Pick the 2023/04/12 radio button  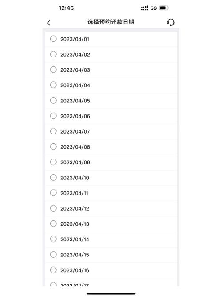pyautogui.click(x=53, y=208)
